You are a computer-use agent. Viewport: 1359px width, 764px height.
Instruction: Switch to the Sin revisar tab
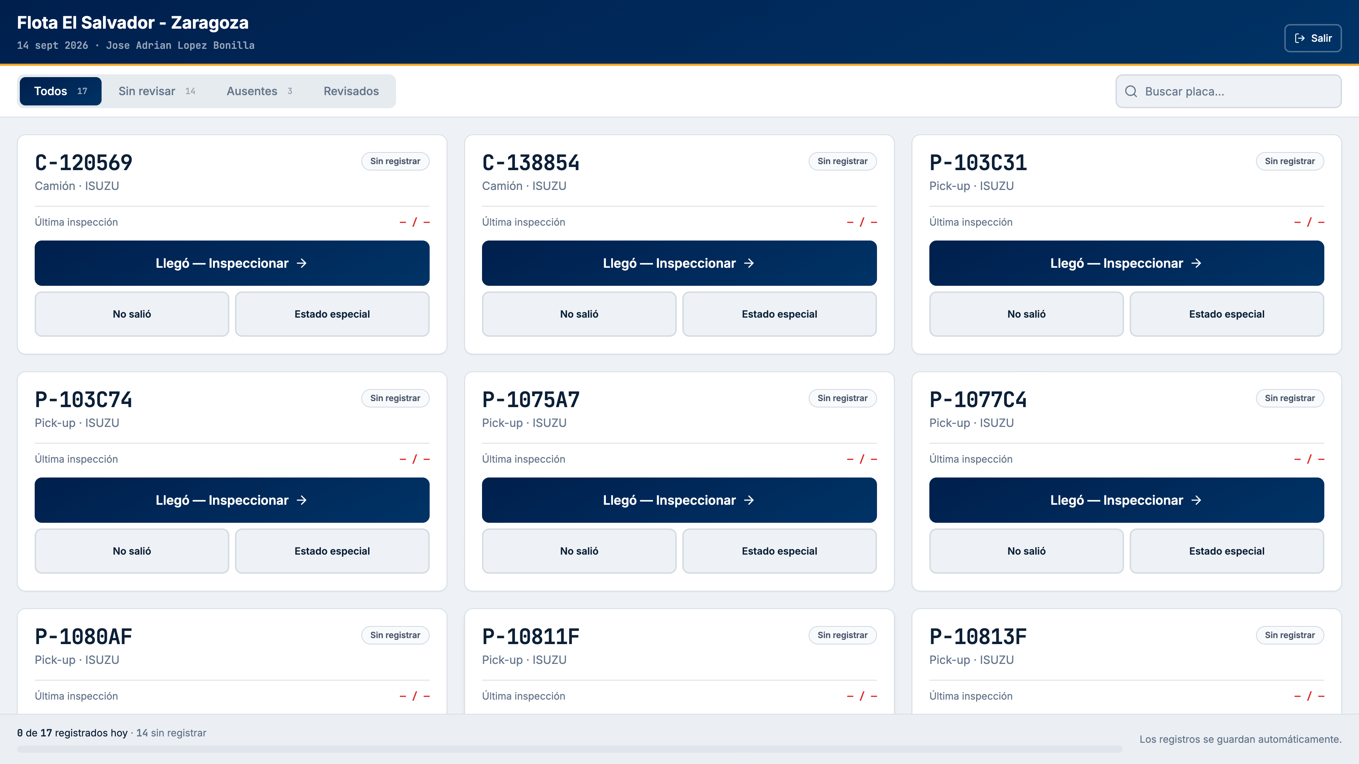[157, 91]
